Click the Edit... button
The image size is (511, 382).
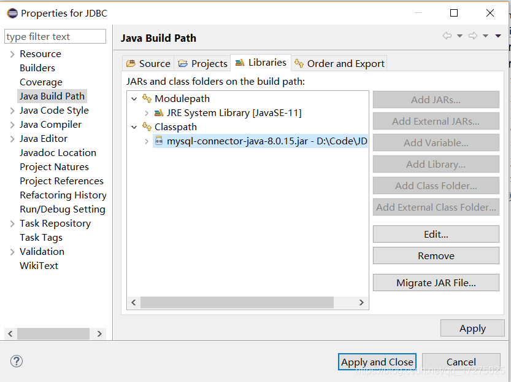pos(436,234)
